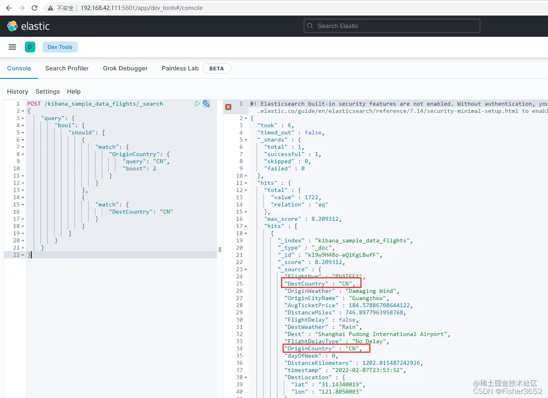Click the Elastic logo
Viewport: 548px width, 398px height.
point(28,26)
